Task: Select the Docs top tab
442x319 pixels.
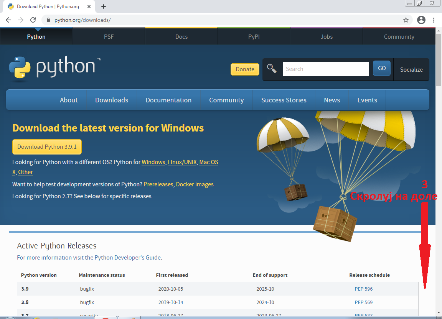Action: [181, 37]
